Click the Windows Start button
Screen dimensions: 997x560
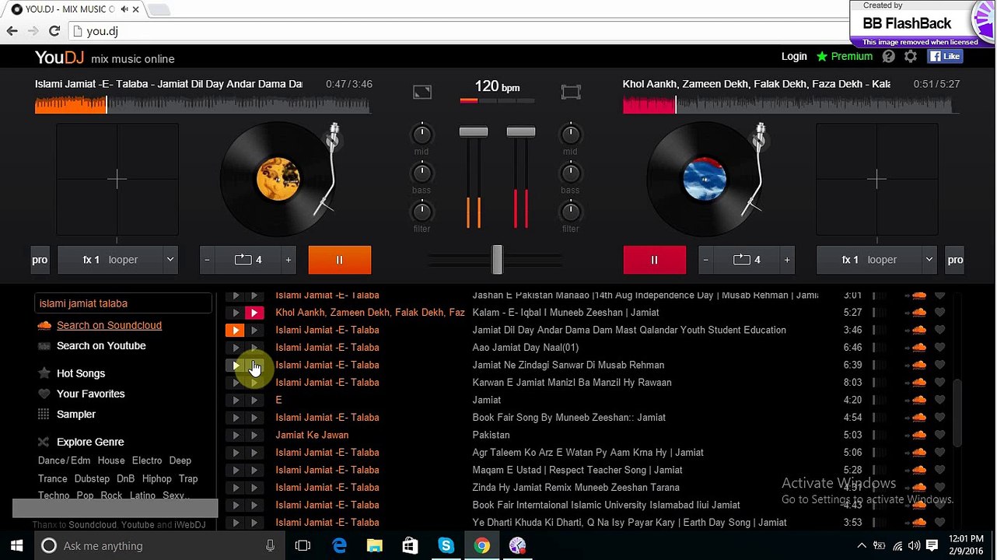16,546
